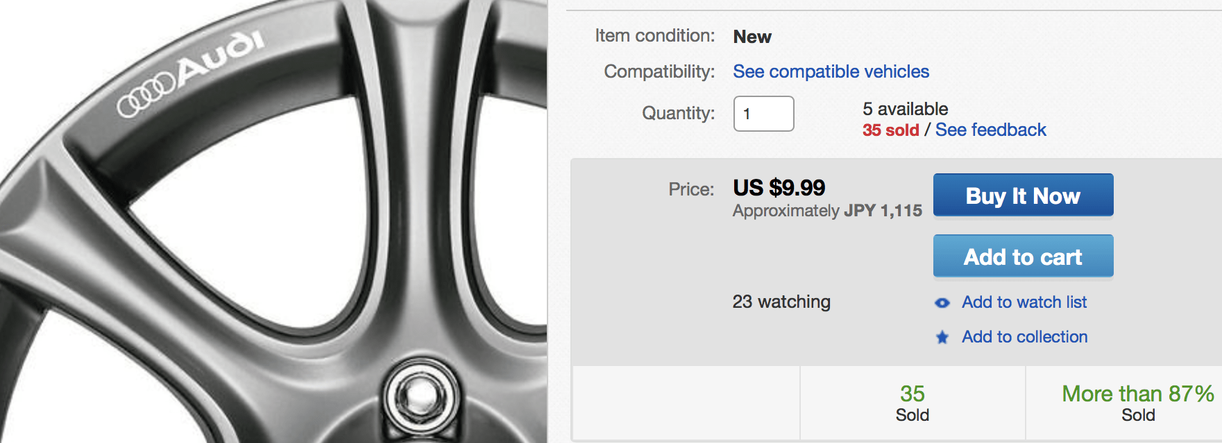Click the wheel's center lug nut in photo

tap(421, 397)
